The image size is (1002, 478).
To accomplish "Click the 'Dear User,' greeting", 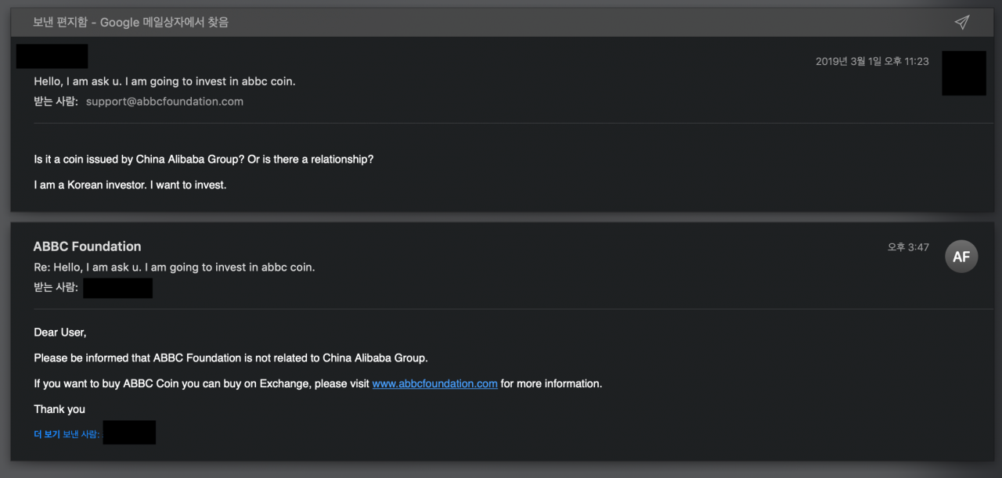I will pos(60,332).
